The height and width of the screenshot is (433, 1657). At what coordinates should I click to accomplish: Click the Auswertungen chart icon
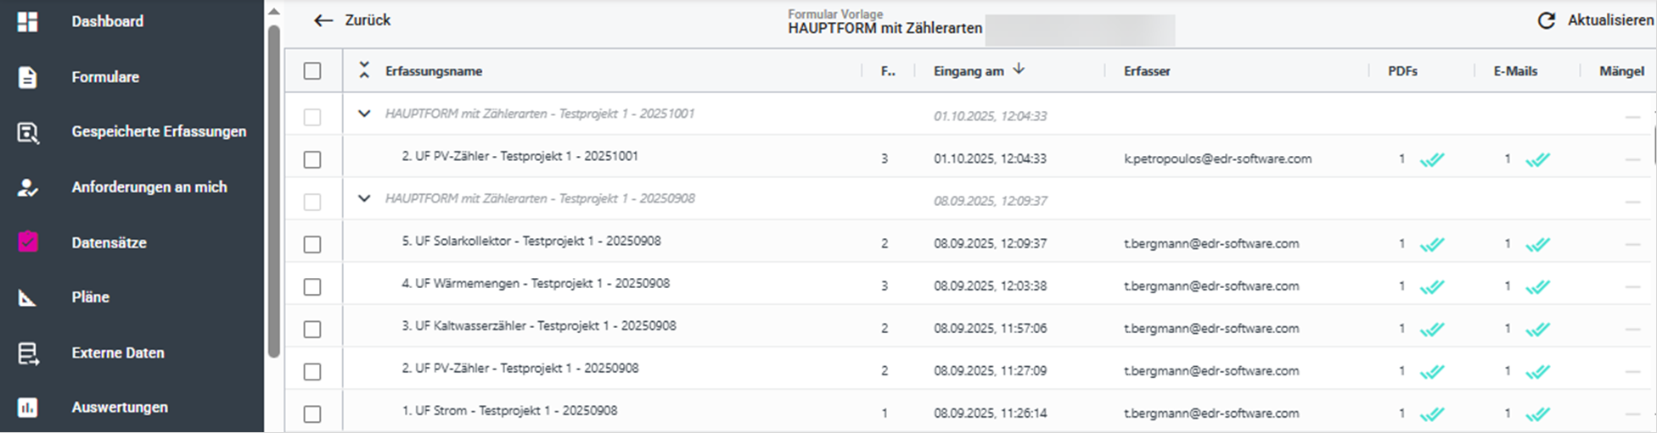28,408
